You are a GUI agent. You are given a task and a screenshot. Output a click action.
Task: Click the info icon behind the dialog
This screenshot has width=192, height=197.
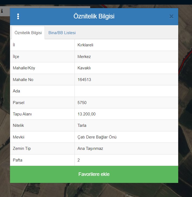tap(2, 11)
